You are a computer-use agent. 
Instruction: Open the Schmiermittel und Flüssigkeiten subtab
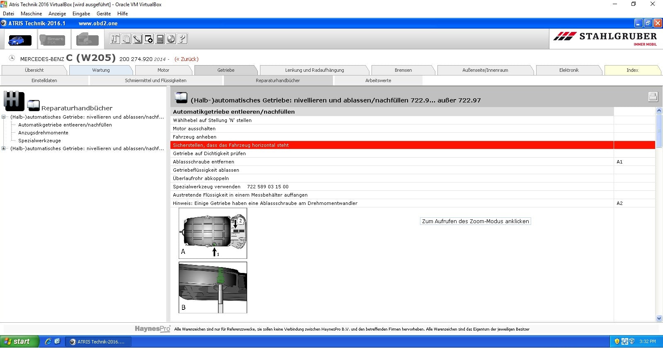coord(155,80)
